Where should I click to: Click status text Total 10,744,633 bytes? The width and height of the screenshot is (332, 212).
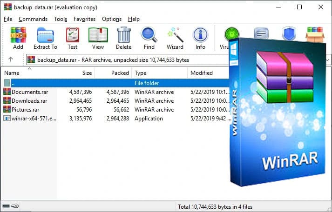(215, 207)
